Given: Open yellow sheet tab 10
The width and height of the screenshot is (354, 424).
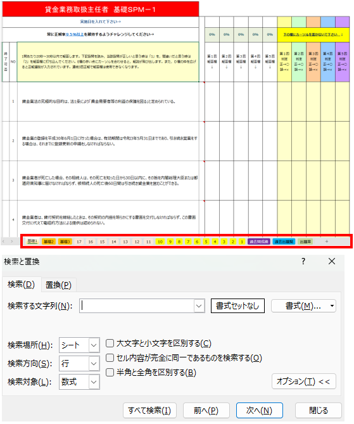Looking at the screenshot, I should coord(160,241).
